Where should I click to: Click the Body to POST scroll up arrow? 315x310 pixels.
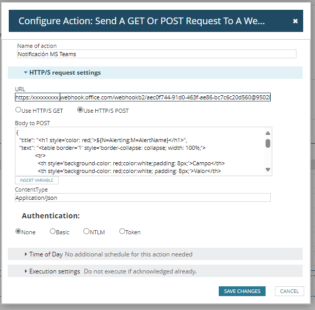[268, 133]
